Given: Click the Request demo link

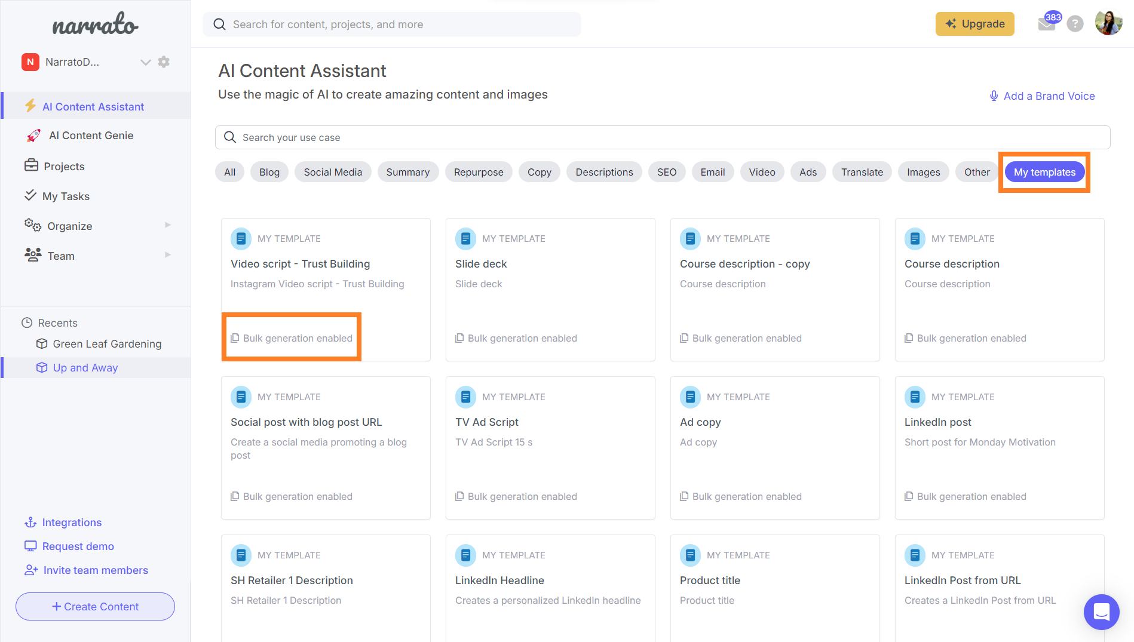Looking at the screenshot, I should tap(78, 546).
